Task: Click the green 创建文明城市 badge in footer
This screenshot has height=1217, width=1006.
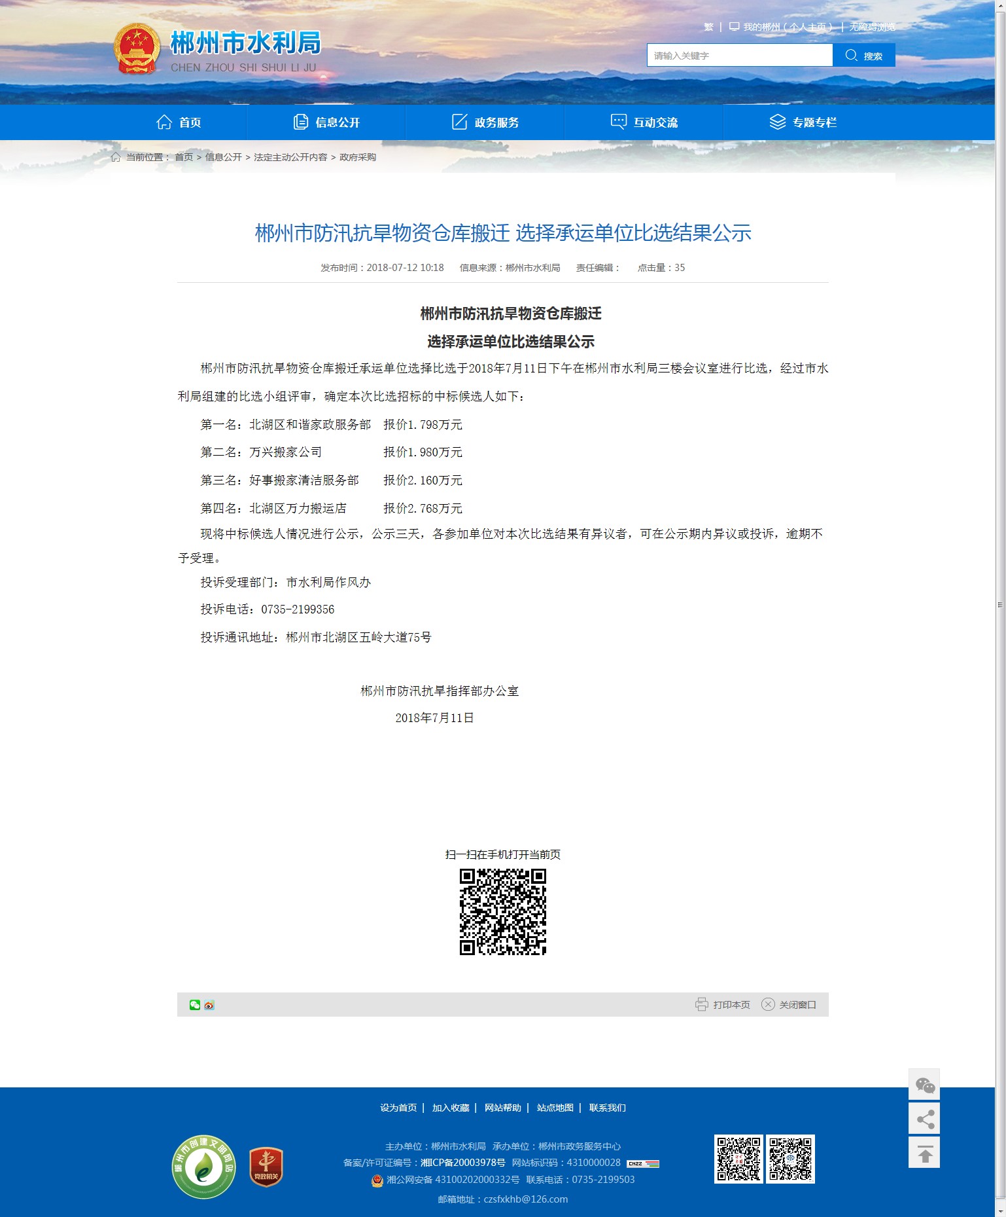Action: coord(204,1167)
